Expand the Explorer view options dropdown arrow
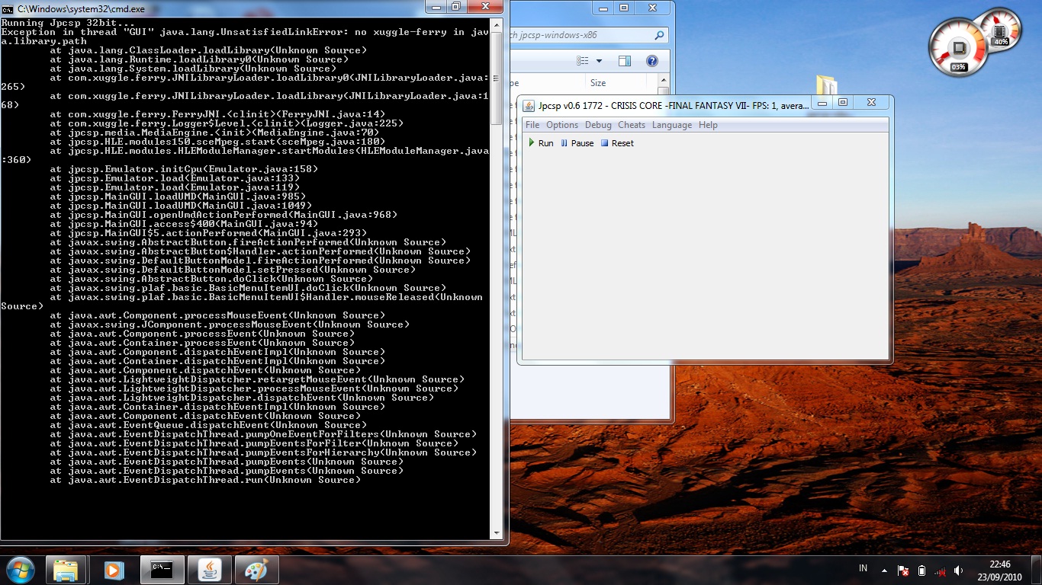Screen dimensions: 1042x585 click(x=599, y=61)
